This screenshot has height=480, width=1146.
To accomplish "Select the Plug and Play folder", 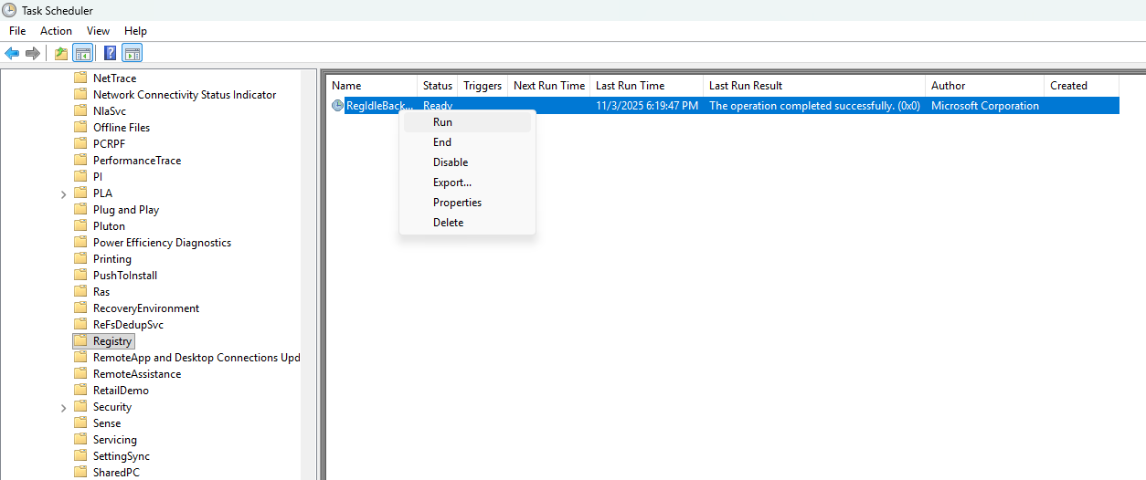I will (x=126, y=210).
